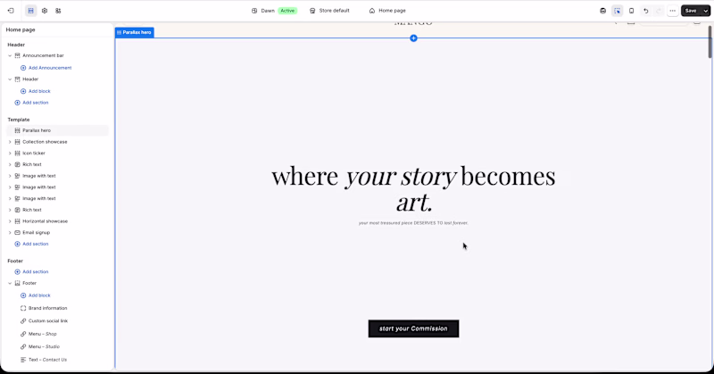Image resolution: width=714 pixels, height=374 pixels.
Task: Click the text icon beside Text – Contact Us
Action: pos(23,360)
